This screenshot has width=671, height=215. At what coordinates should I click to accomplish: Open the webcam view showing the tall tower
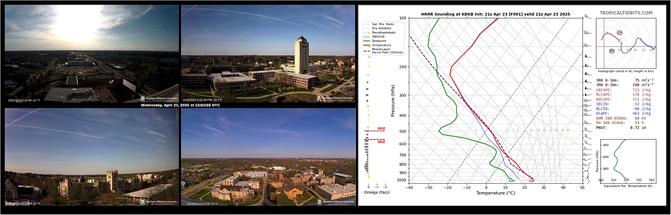point(269,53)
